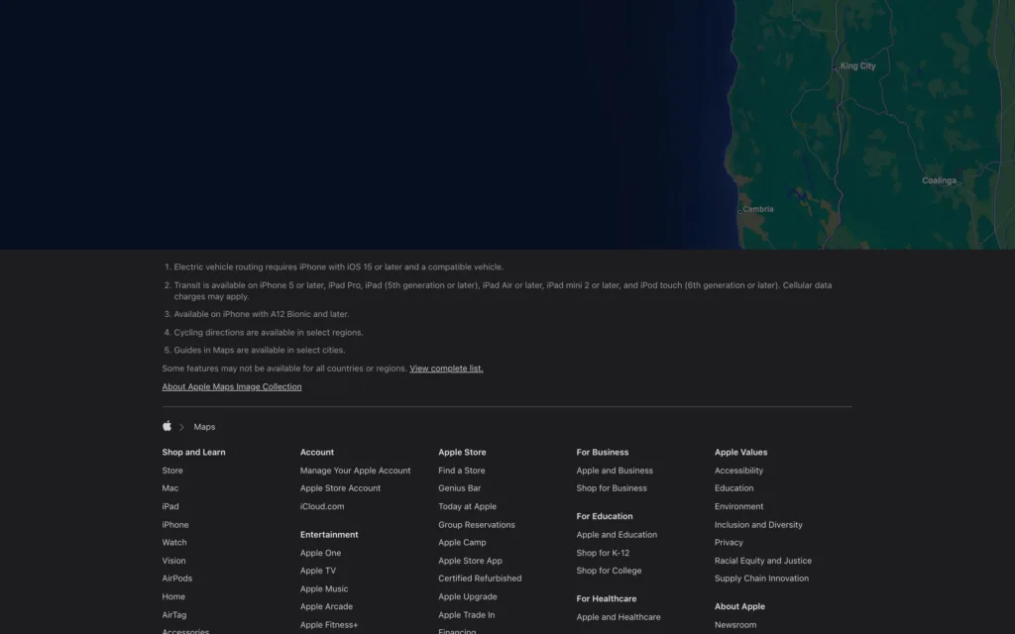Click the breadcrumb chevron before Maps
Viewport: 1015px width, 634px height.
click(x=182, y=427)
